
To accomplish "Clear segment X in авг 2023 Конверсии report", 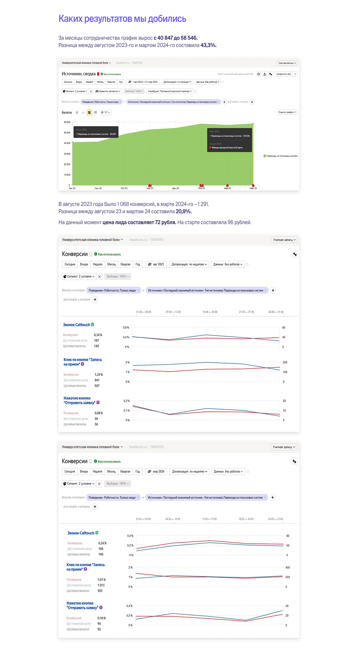I will pos(99,277).
